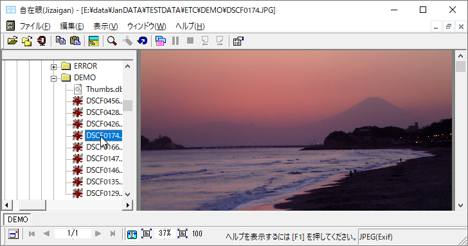The height and width of the screenshot is (246, 468).
Task: Select file DSCF0456 in the tree
Action: pos(104,101)
